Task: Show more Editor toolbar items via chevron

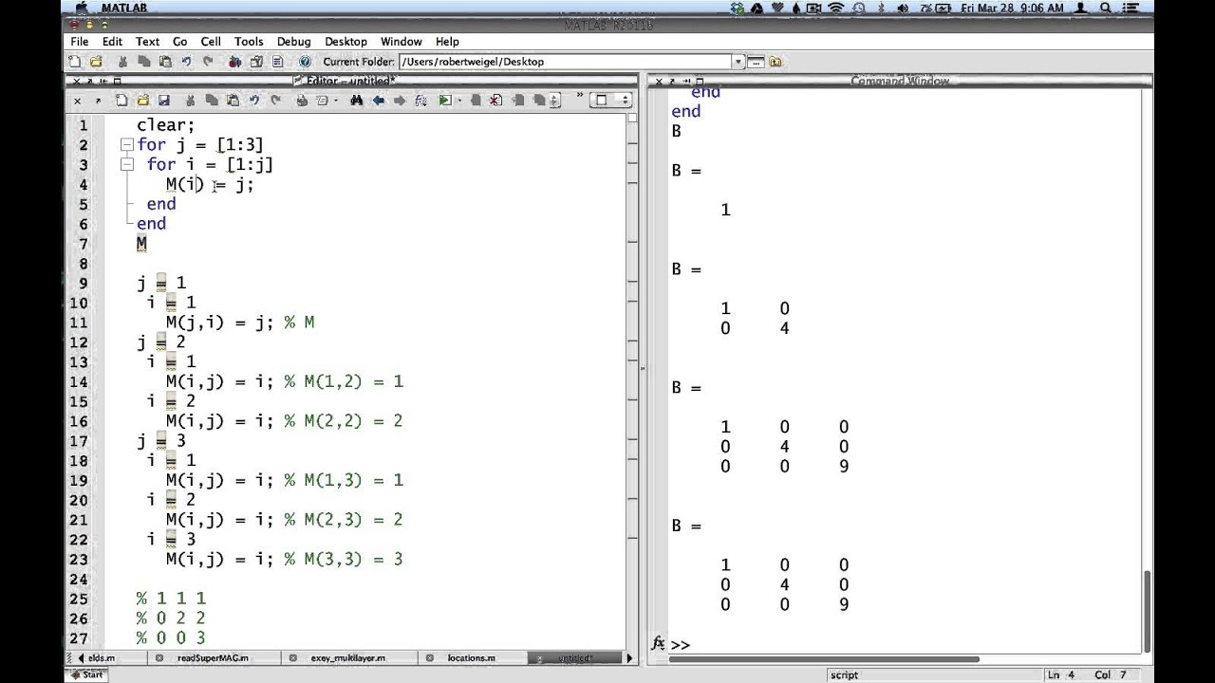Action: (x=579, y=94)
